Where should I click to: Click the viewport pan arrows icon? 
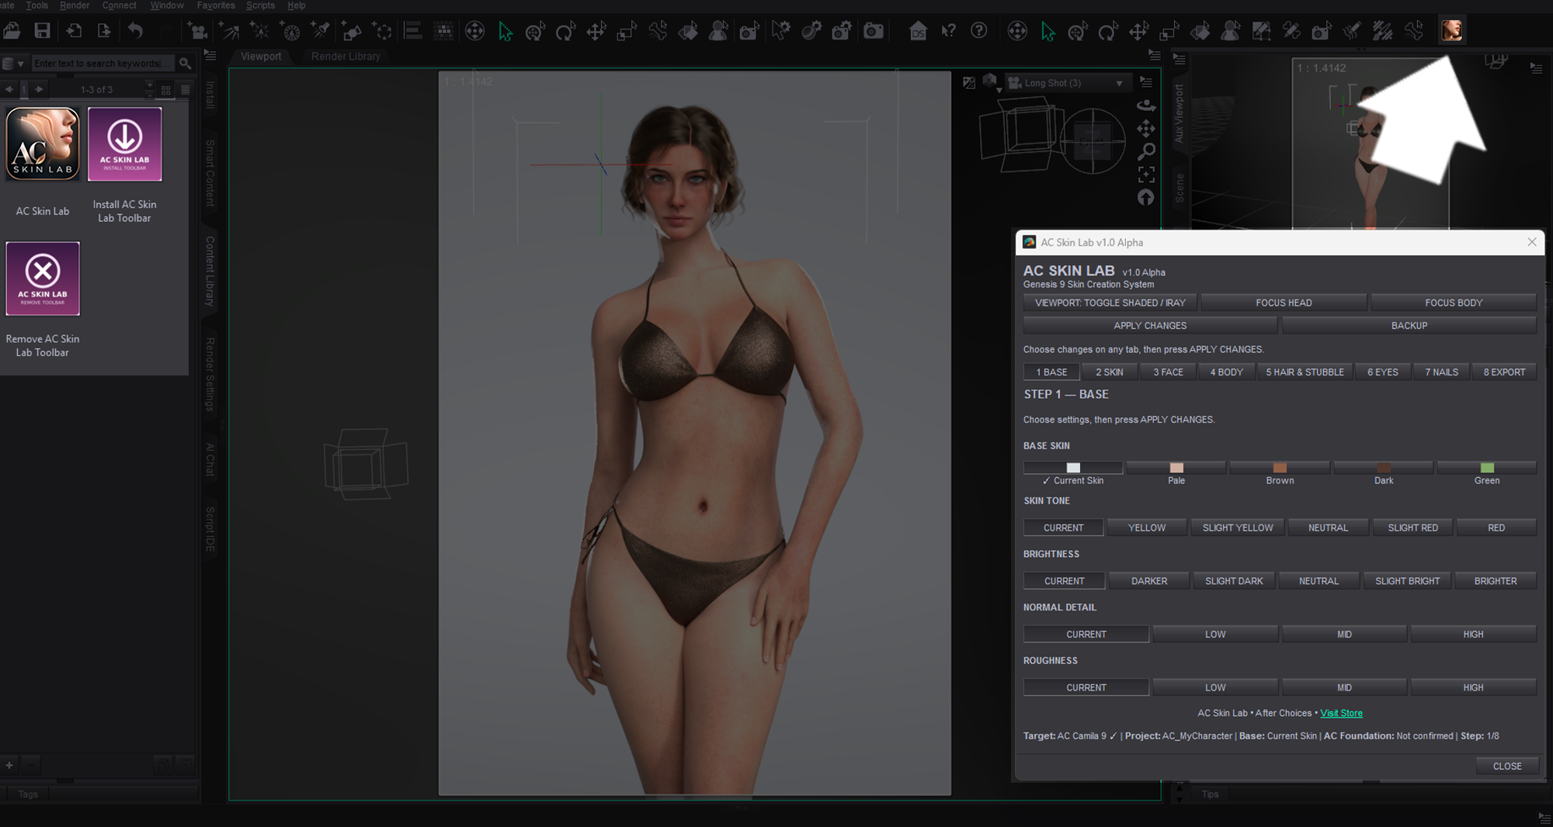(1146, 128)
